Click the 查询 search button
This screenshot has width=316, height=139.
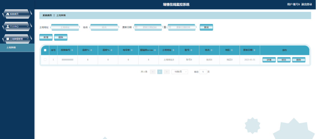point(206,27)
